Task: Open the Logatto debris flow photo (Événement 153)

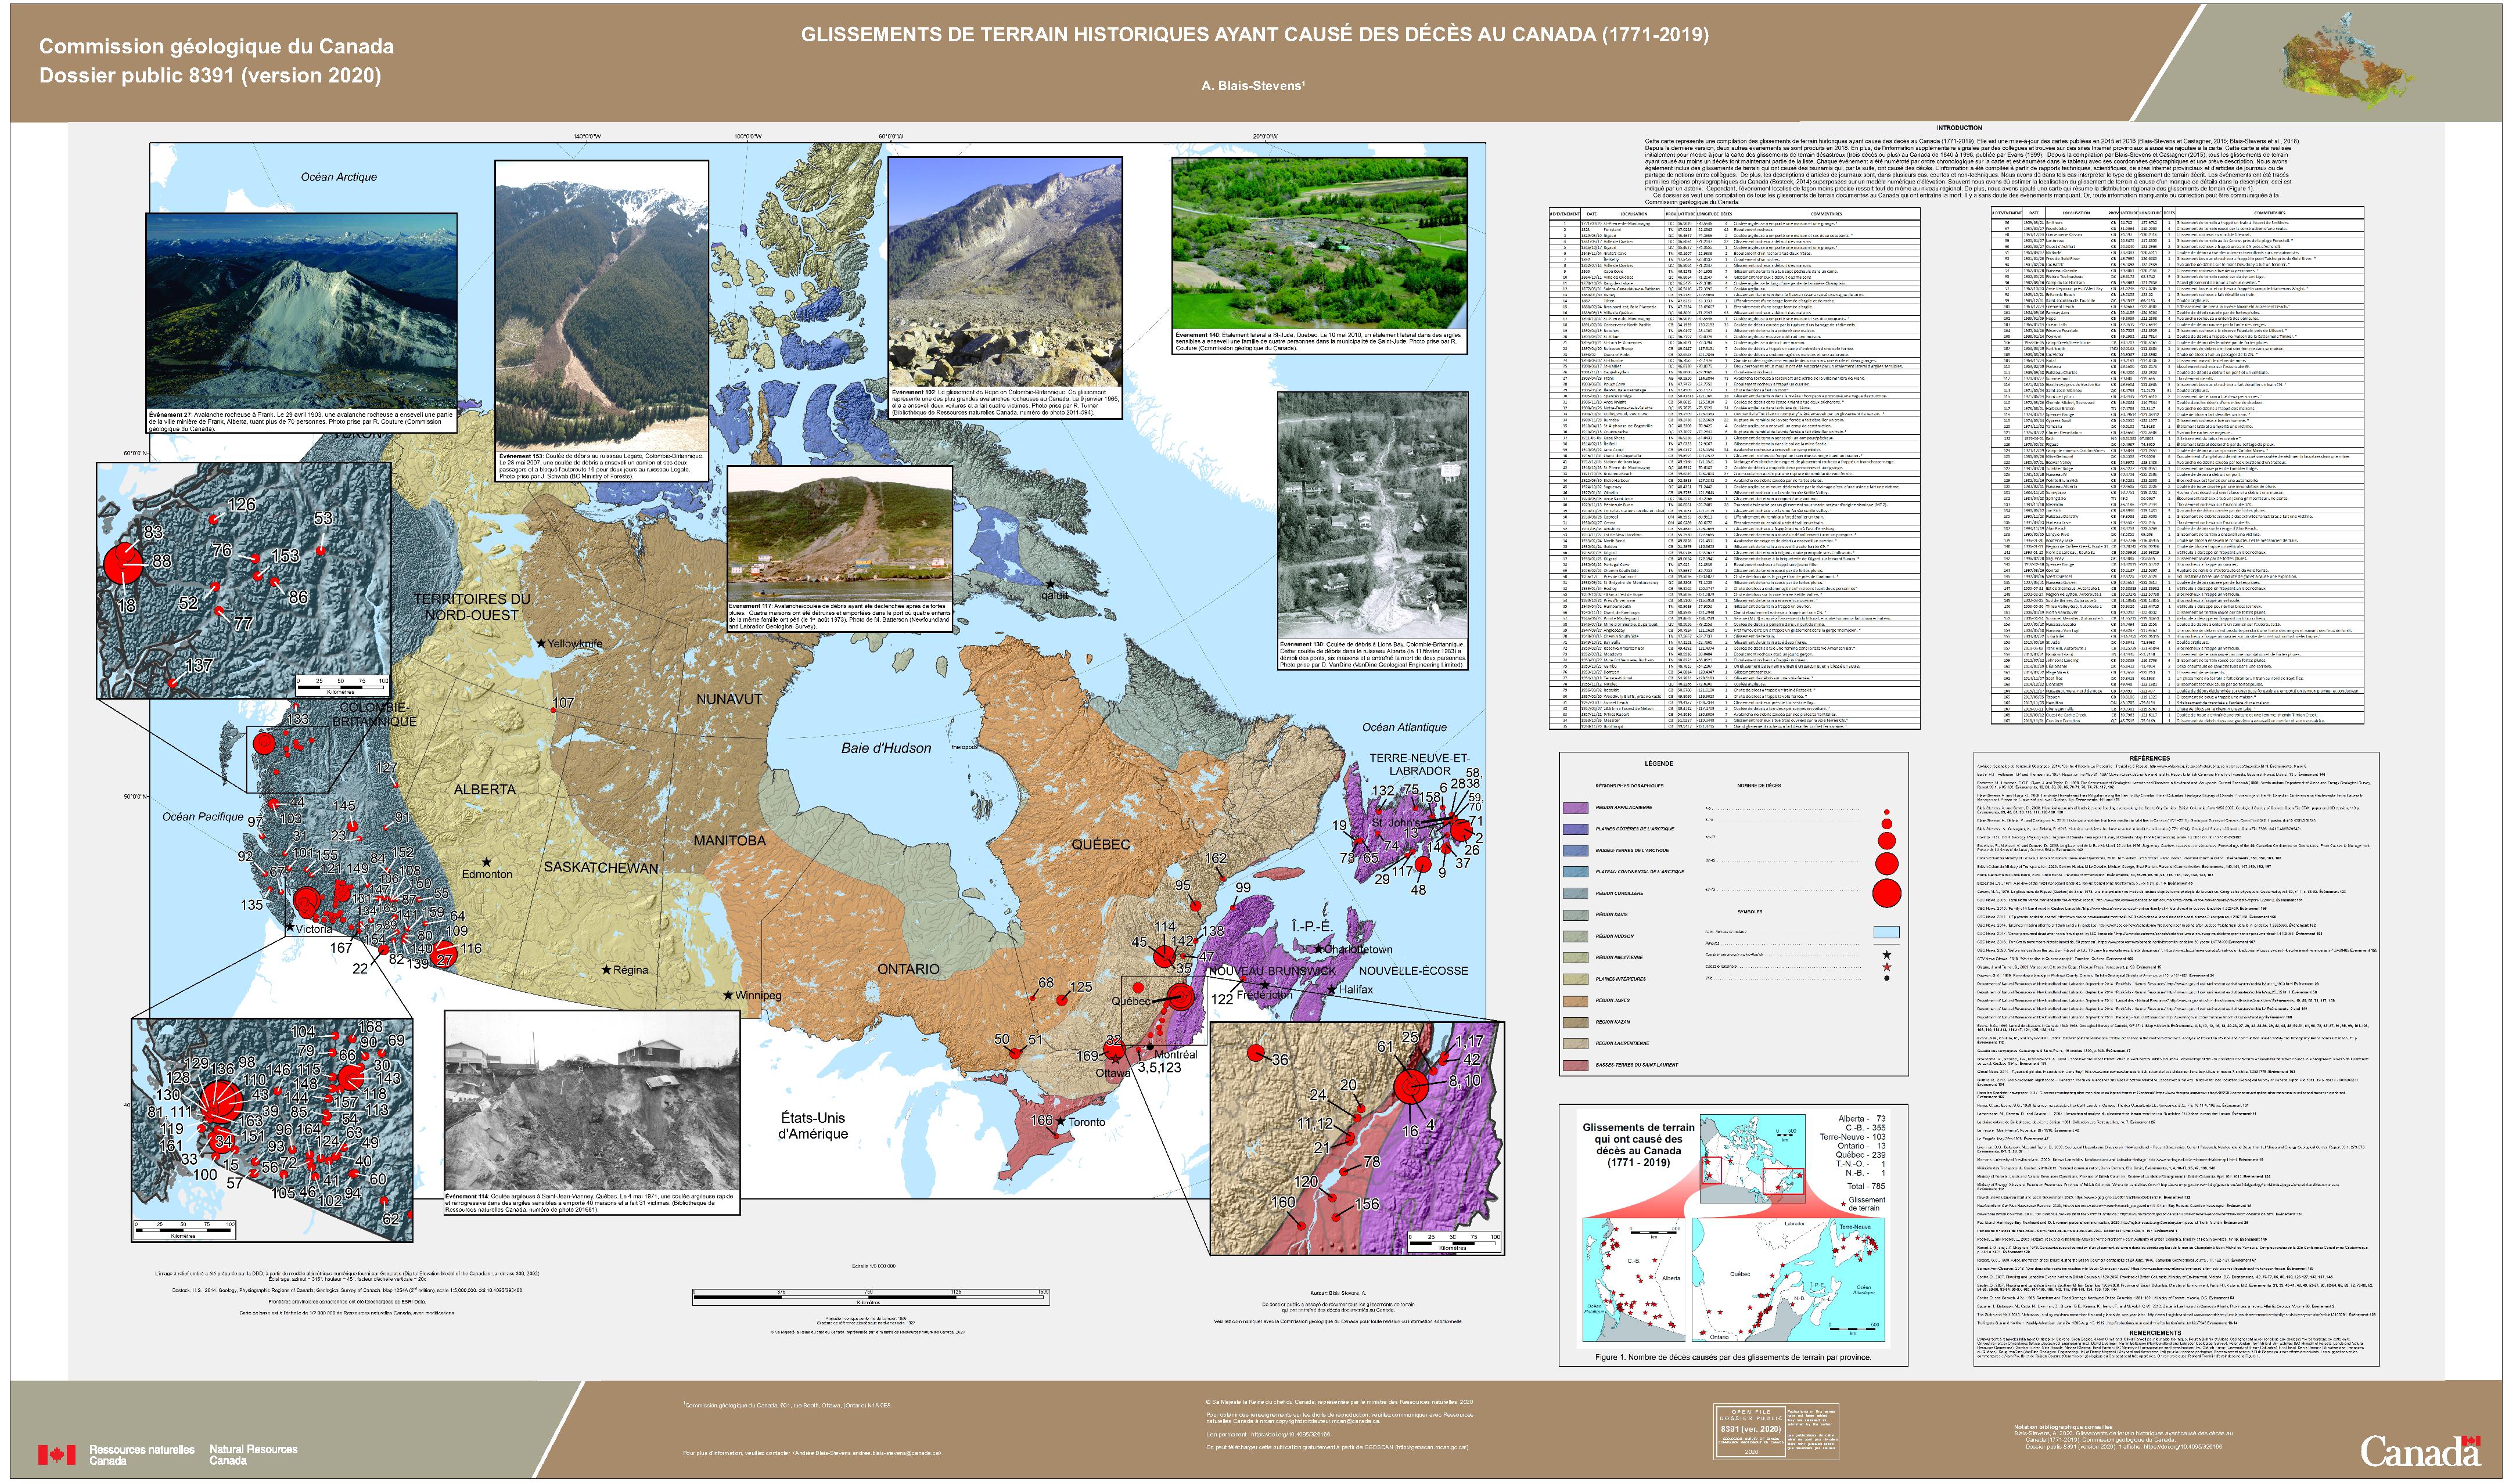Action: pos(602,307)
